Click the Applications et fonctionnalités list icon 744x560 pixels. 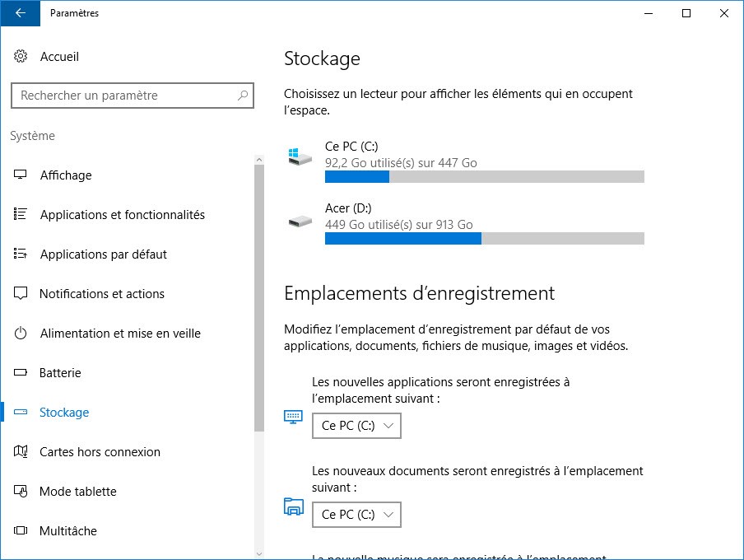[21, 215]
